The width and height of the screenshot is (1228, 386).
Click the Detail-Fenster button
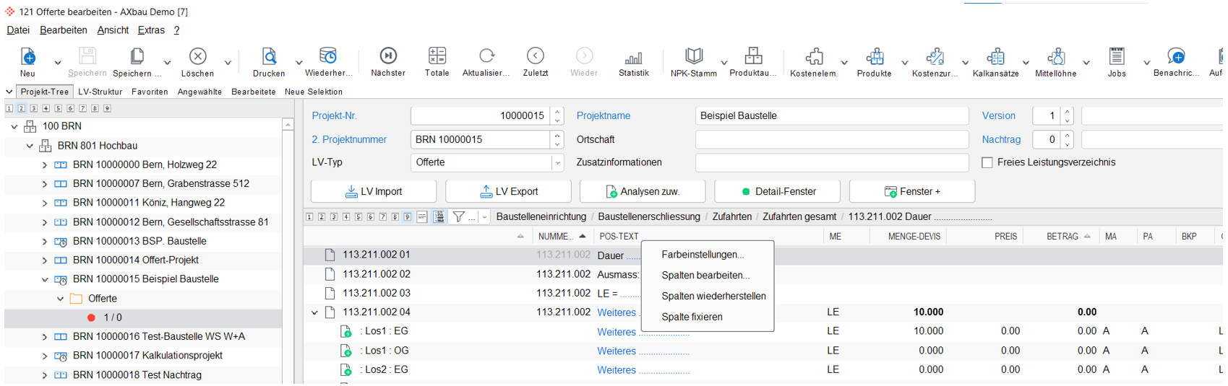pyautogui.click(x=777, y=191)
